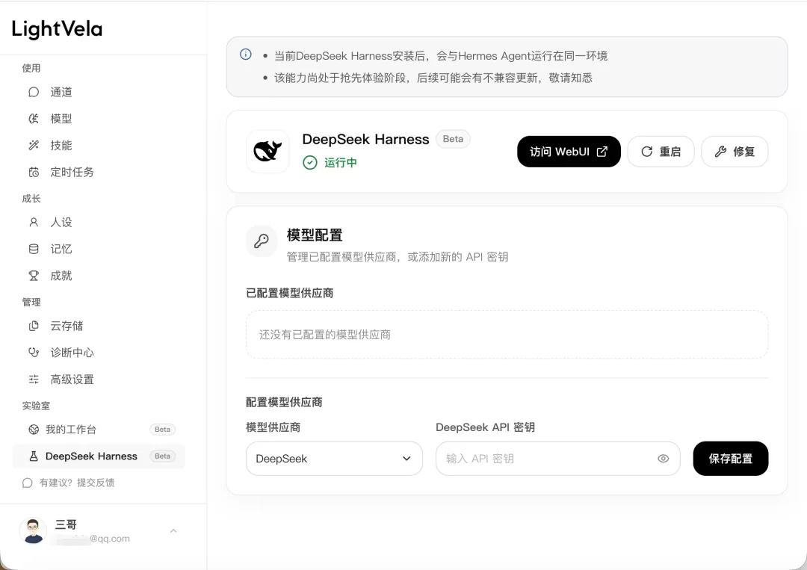This screenshot has width=807, height=570.
Task: Click the DeepSeek API 密钥 label
Action: coord(485,427)
